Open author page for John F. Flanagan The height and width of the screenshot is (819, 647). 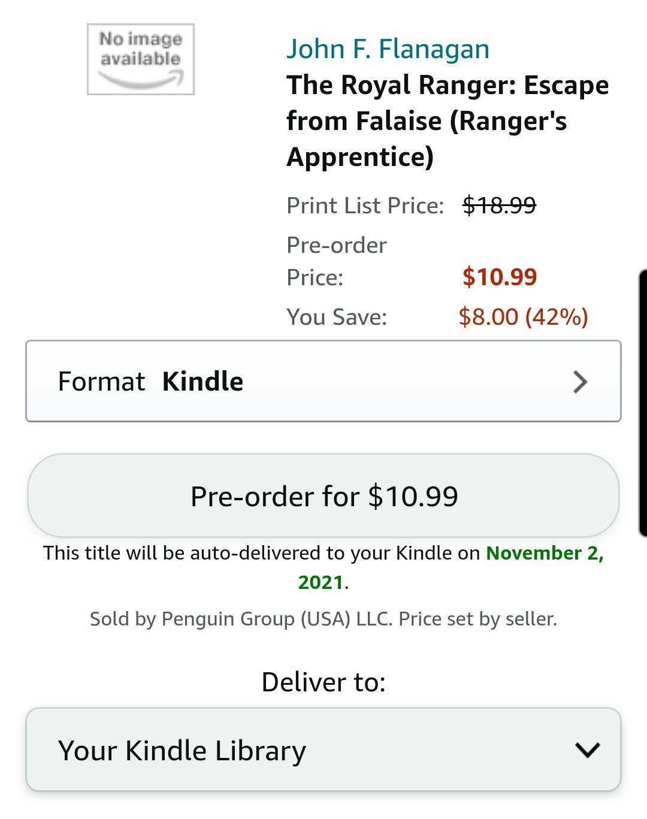pyautogui.click(x=388, y=49)
